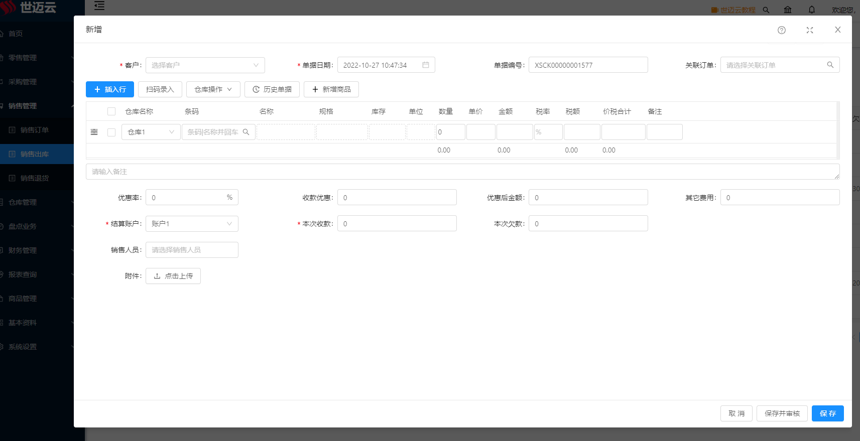Open the 客户 selection dropdown
The width and height of the screenshot is (860, 441).
pos(205,65)
